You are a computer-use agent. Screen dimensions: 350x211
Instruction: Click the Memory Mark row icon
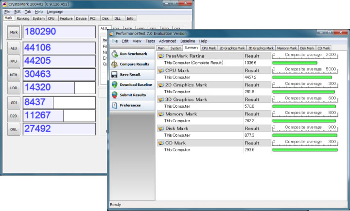[161, 114]
